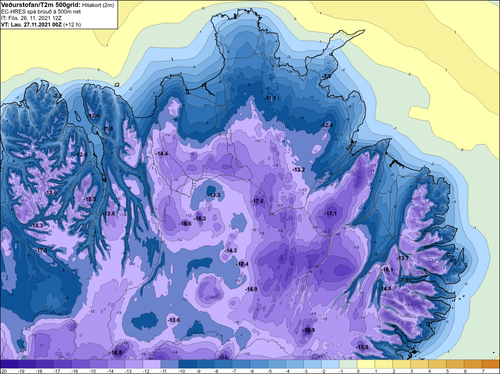Click the '-5' legend scale label
Viewport: 500px width, 374px height.
pyautogui.click(x=269, y=371)
